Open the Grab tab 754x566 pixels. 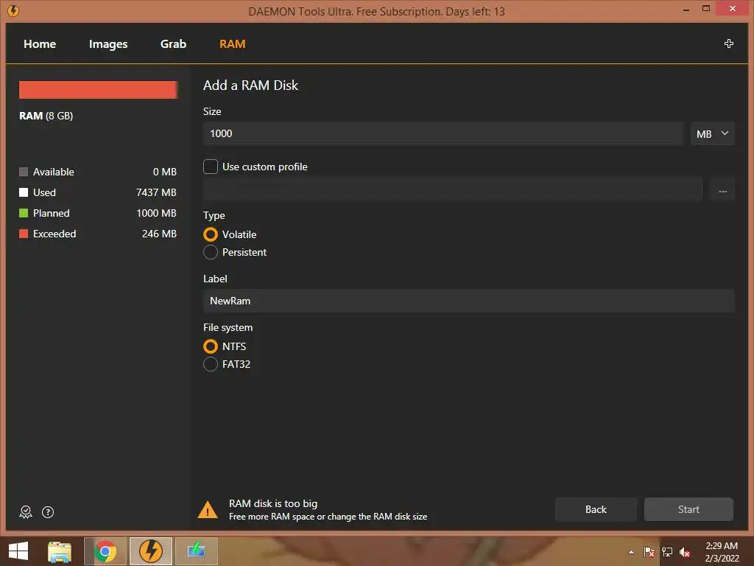click(x=173, y=43)
